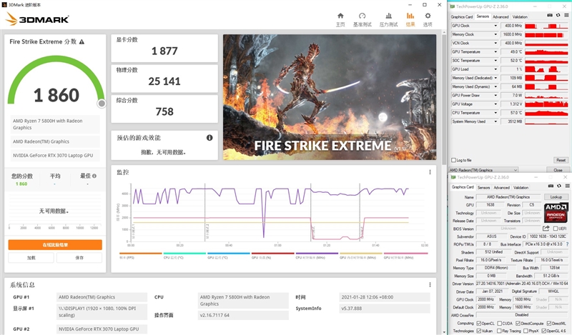Viewport: 572px width, 335px height.
Task: Click screenshot camera icon in GPU-Z Sensors window
Action: pyautogui.click(x=550, y=15)
